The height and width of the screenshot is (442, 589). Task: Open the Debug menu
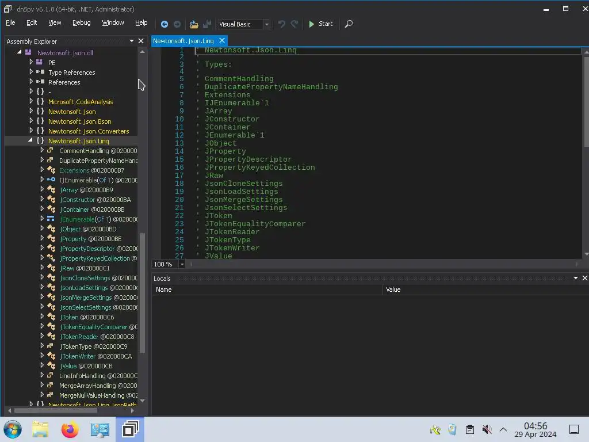tap(82, 23)
